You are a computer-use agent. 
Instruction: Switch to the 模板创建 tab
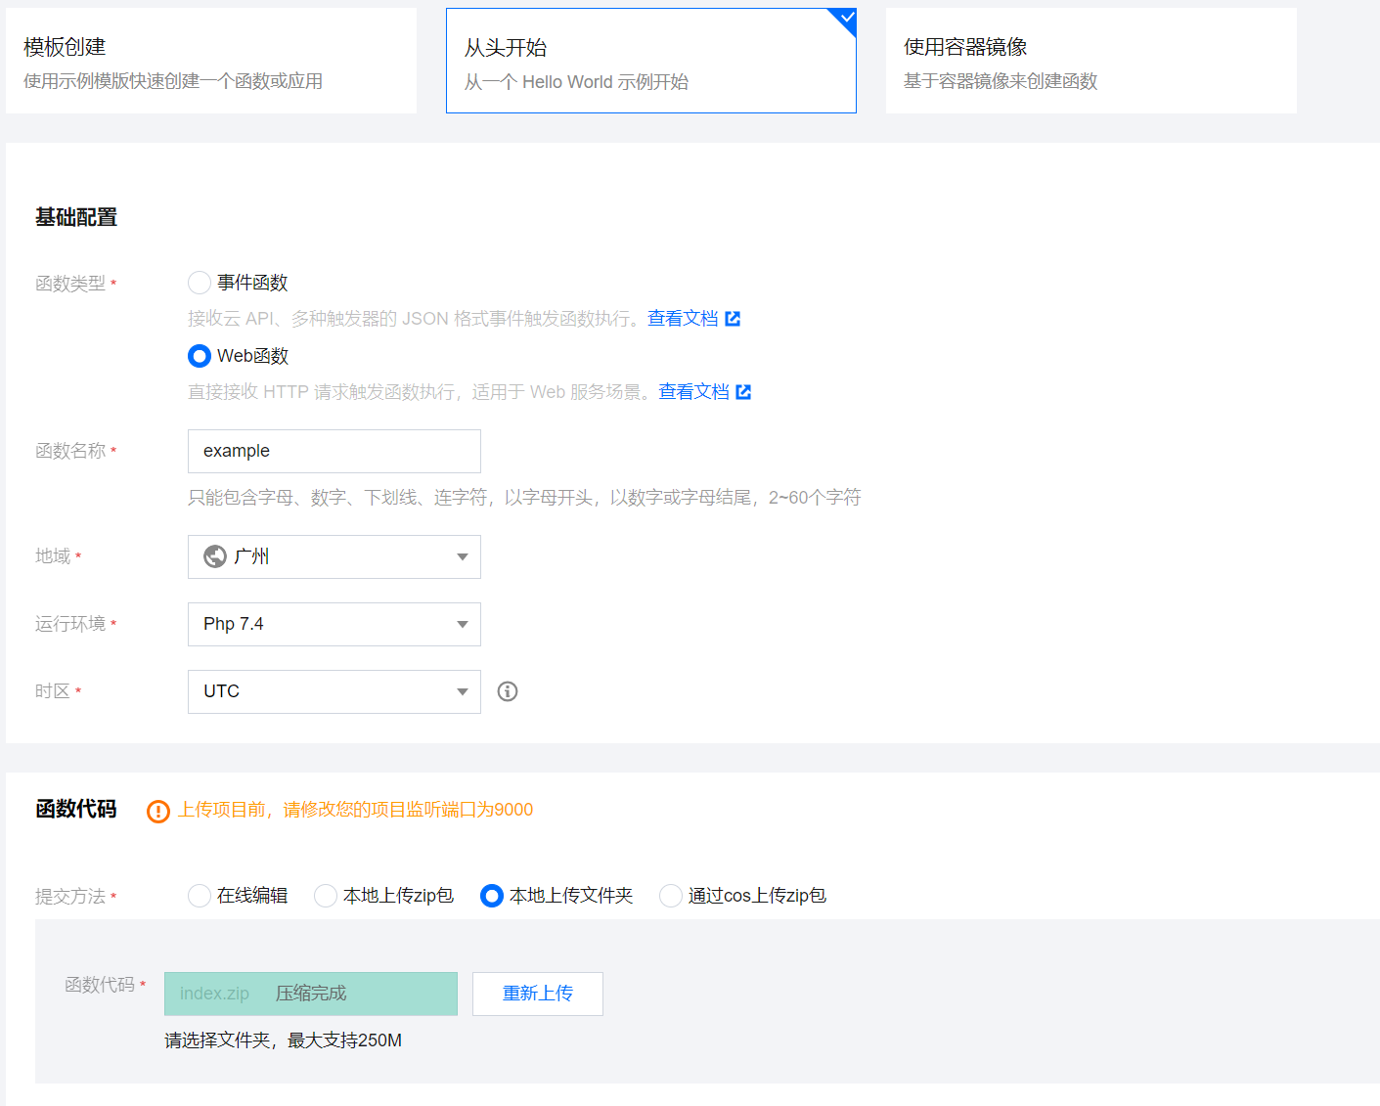click(210, 59)
